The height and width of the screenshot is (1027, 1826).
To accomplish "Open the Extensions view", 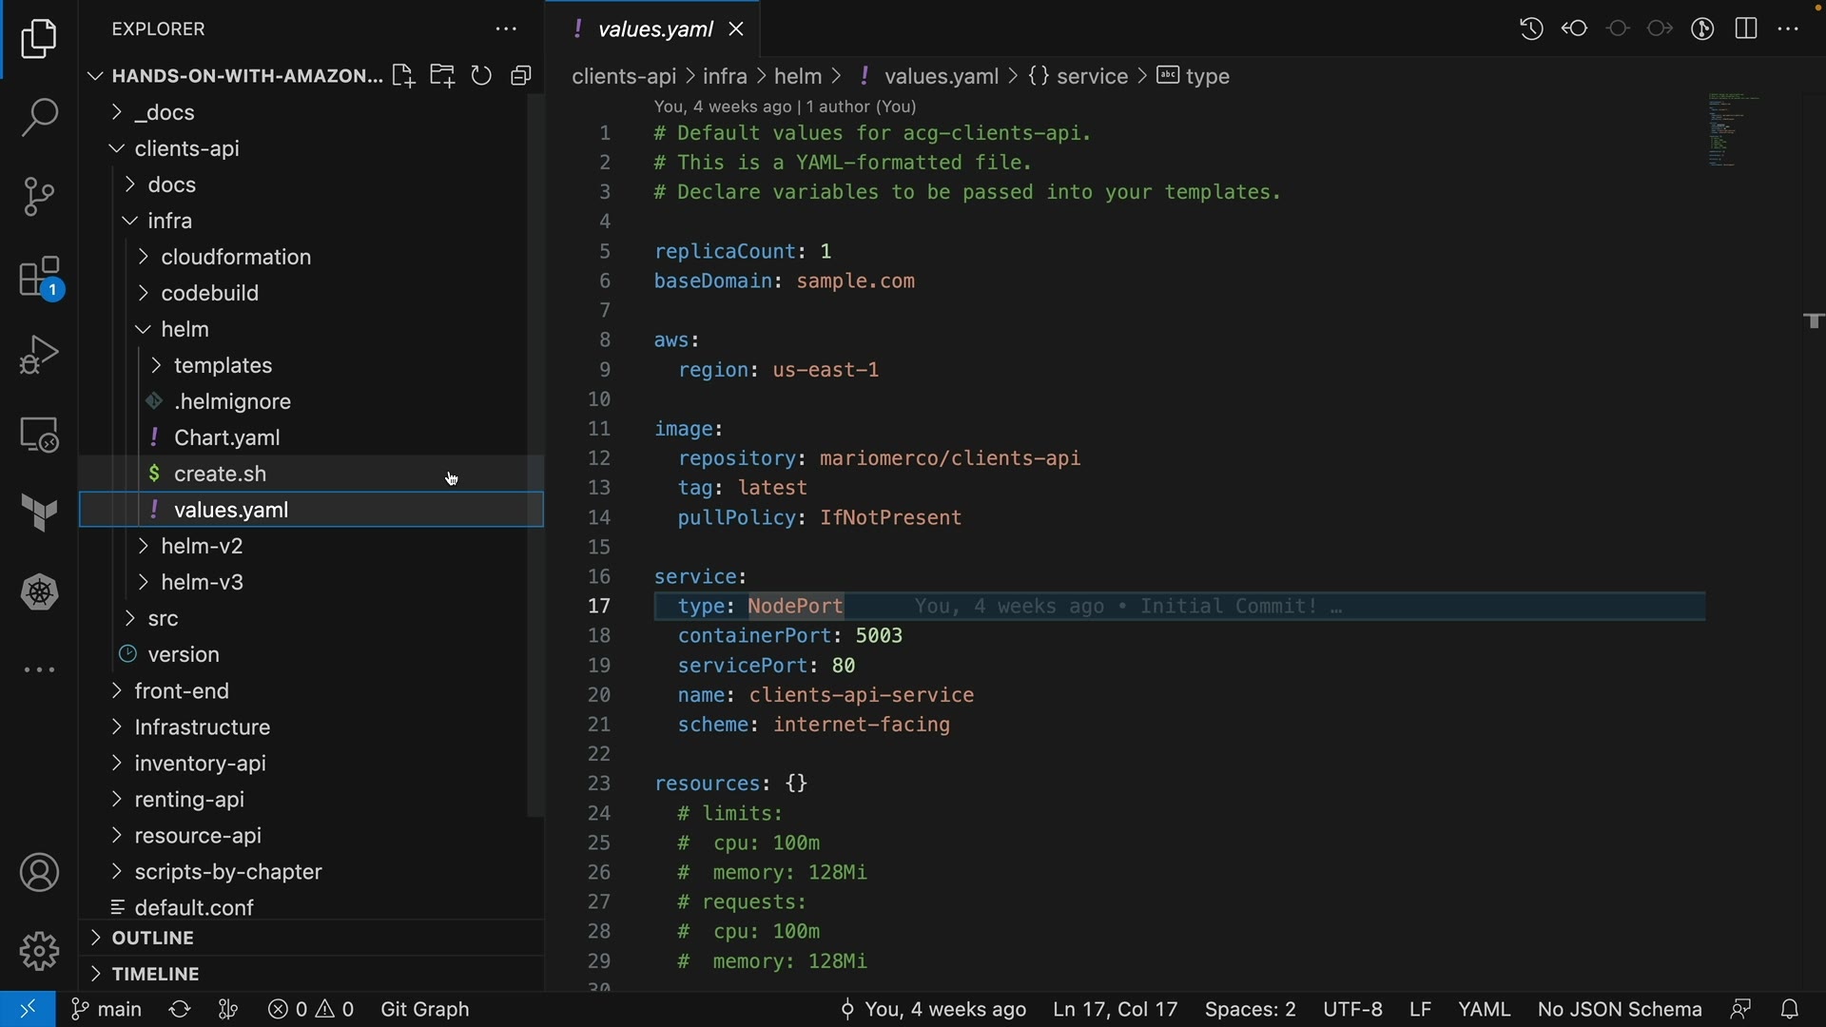I will (39, 279).
